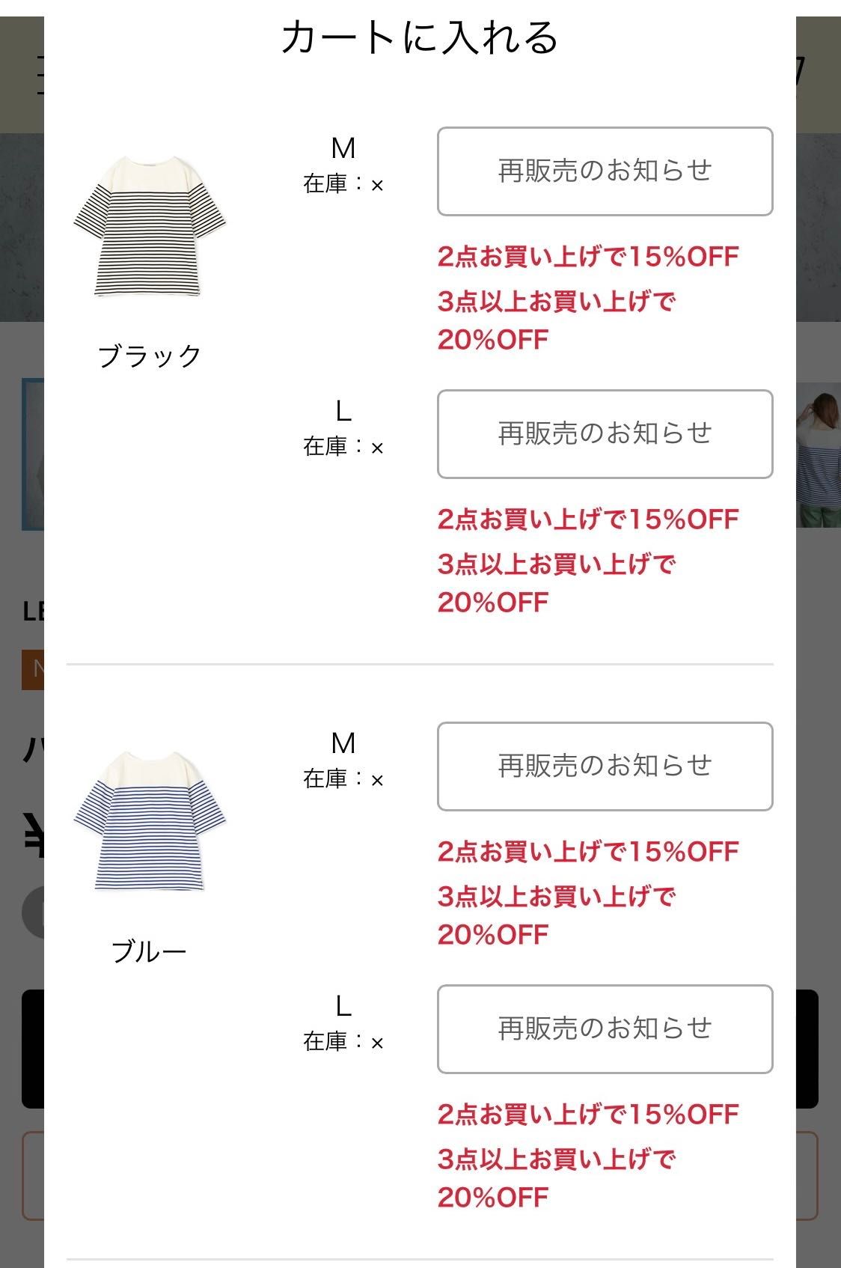
Task: Select the black striped shirt thumbnail
Action: [150, 227]
